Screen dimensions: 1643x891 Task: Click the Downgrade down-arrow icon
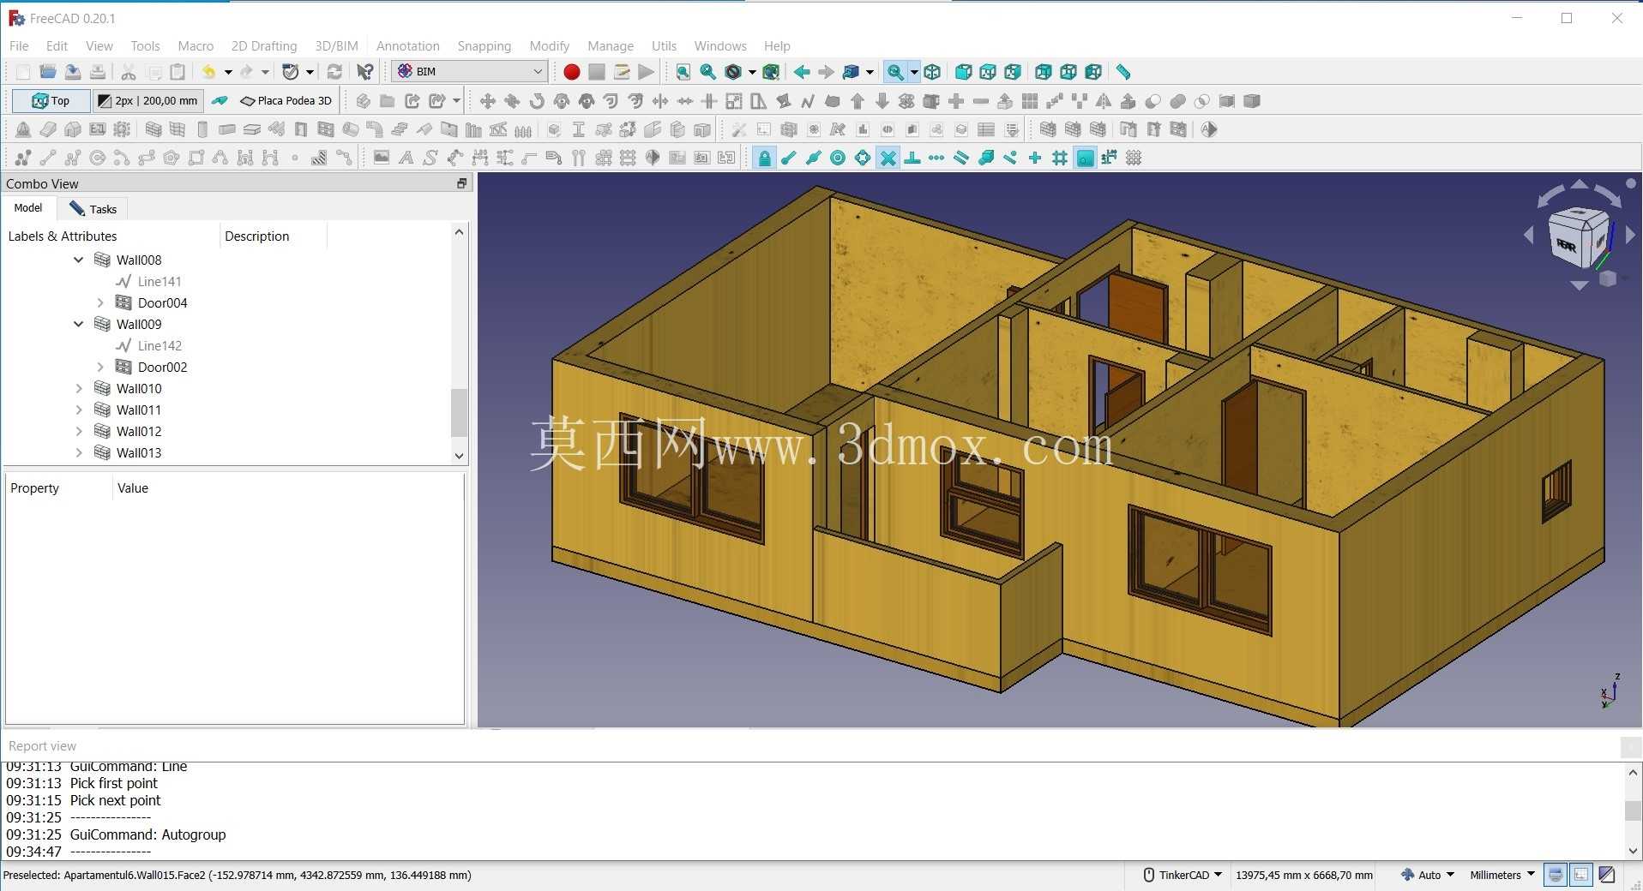[x=882, y=101]
